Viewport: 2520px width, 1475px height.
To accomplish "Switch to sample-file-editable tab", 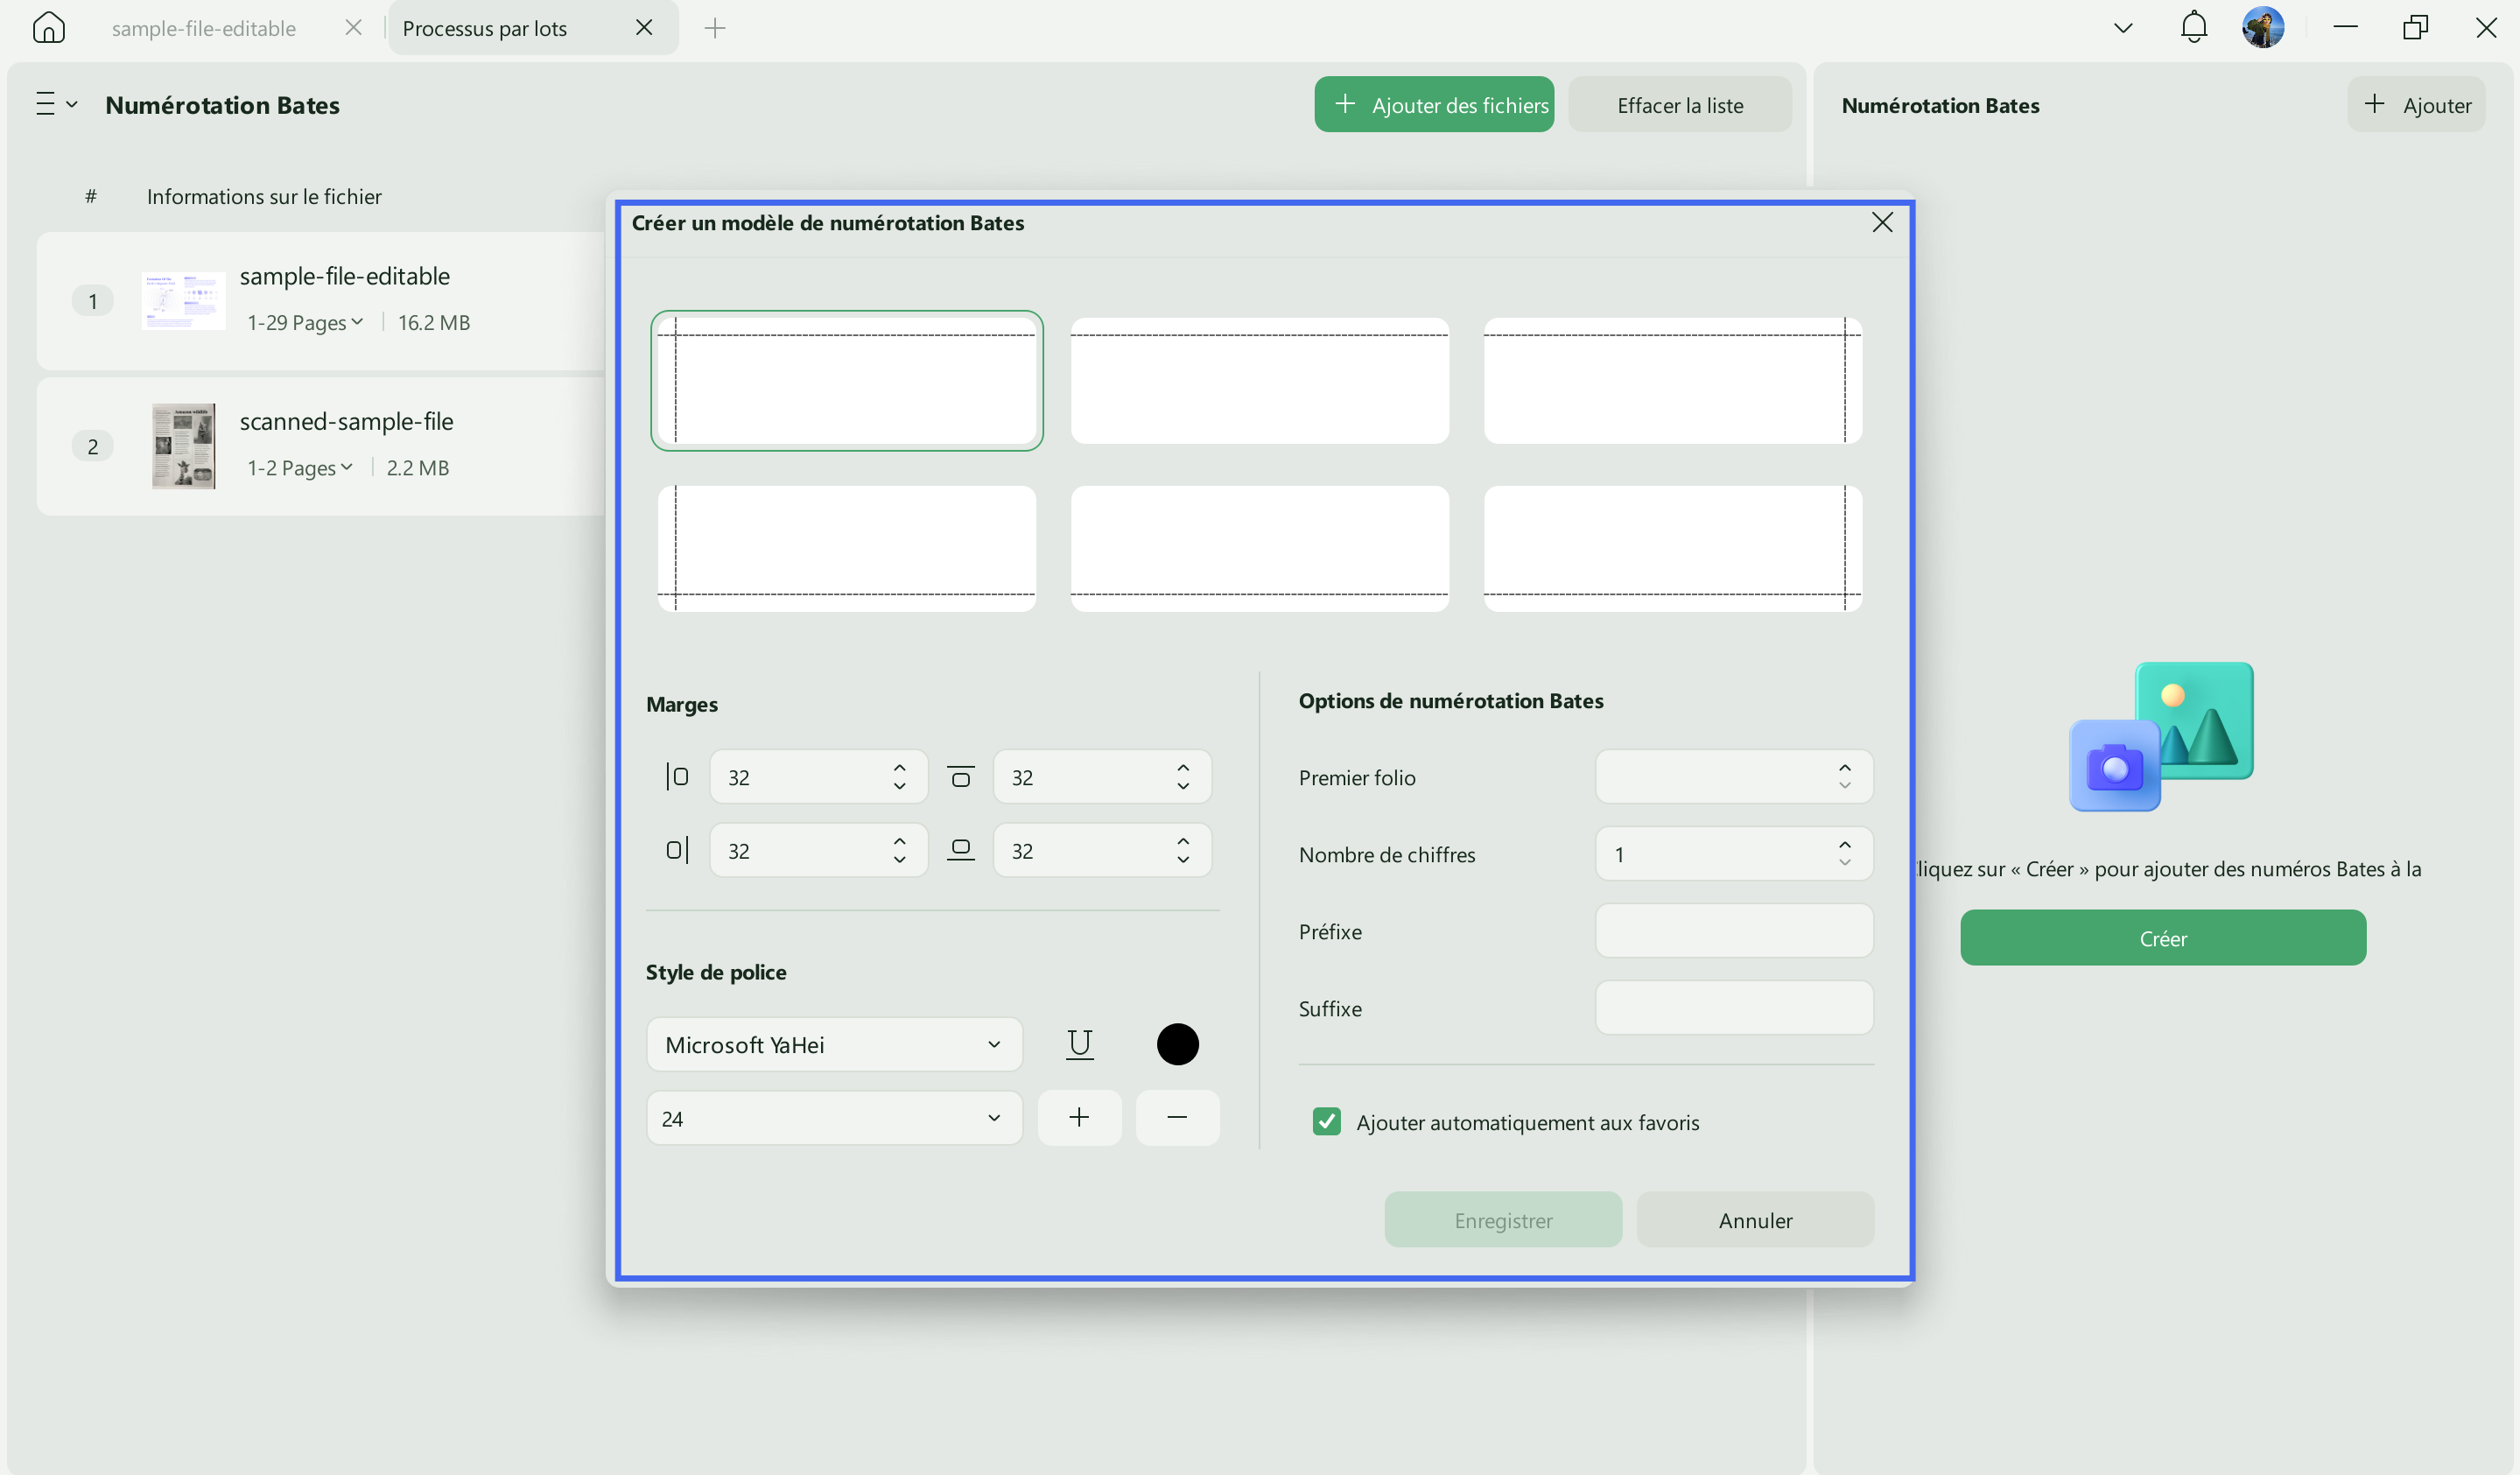I will pyautogui.click(x=203, y=28).
